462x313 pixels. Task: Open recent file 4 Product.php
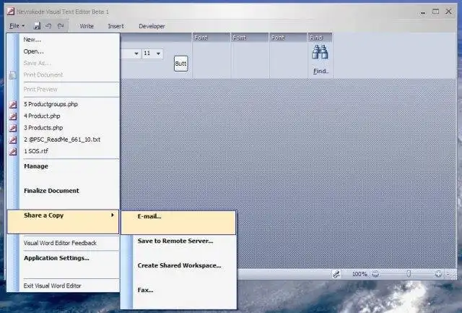pyautogui.click(x=69, y=116)
